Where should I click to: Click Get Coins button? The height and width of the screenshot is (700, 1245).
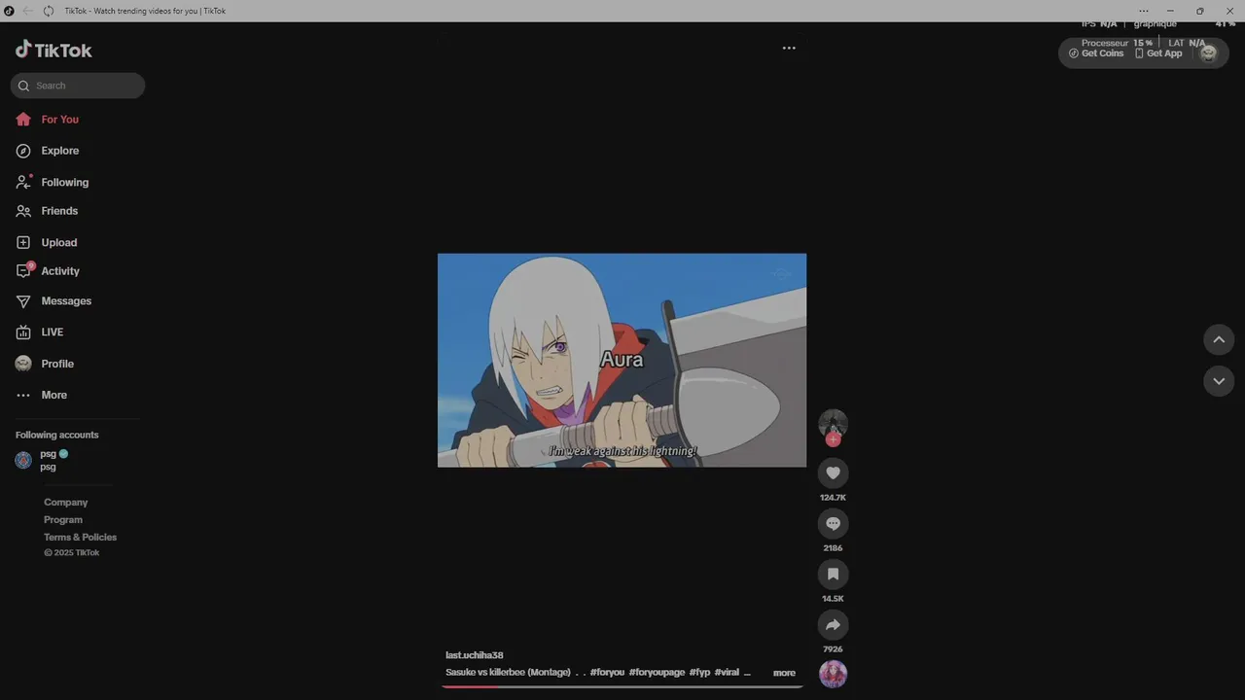click(1096, 53)
